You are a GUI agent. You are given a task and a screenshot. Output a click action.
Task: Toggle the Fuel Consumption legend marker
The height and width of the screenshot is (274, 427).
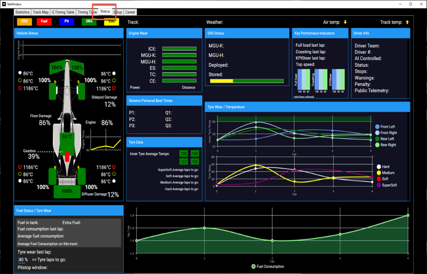point(254,267)
